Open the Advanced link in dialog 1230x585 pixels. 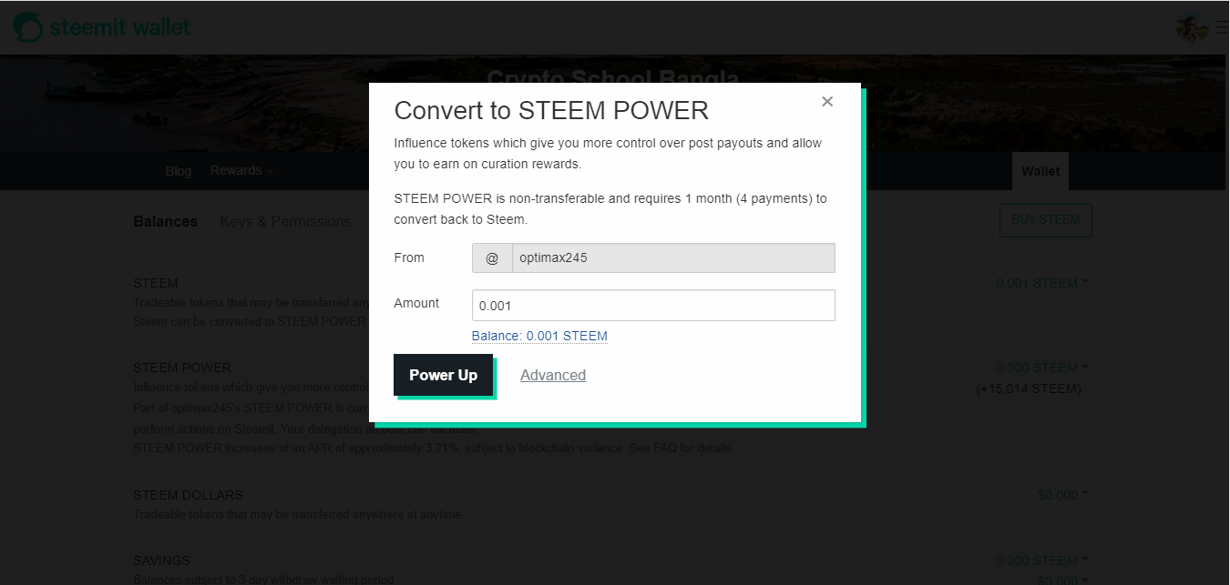[553, 375]
